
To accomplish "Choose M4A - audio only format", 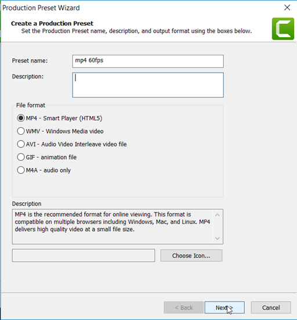I will [x=44, y=170].
